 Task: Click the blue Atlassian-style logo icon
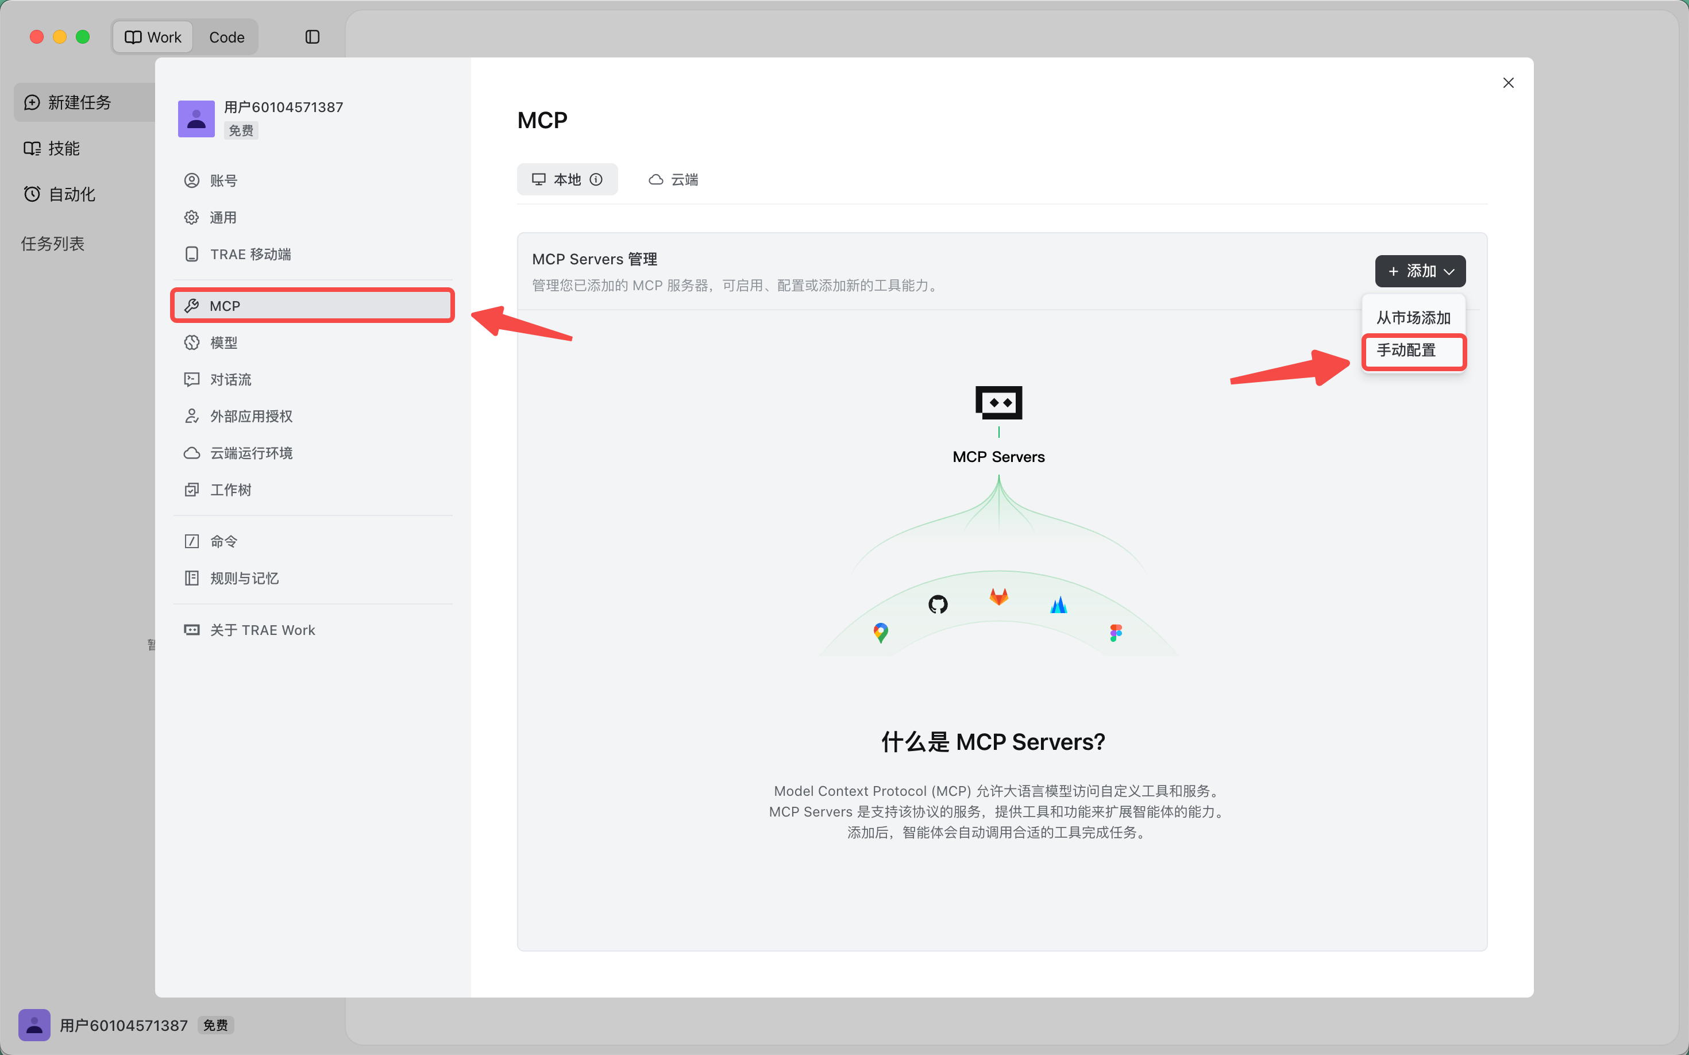[x=1059, y=605]
